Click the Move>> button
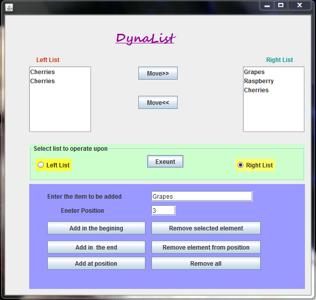316x300 pixels. tap(158, 73)
